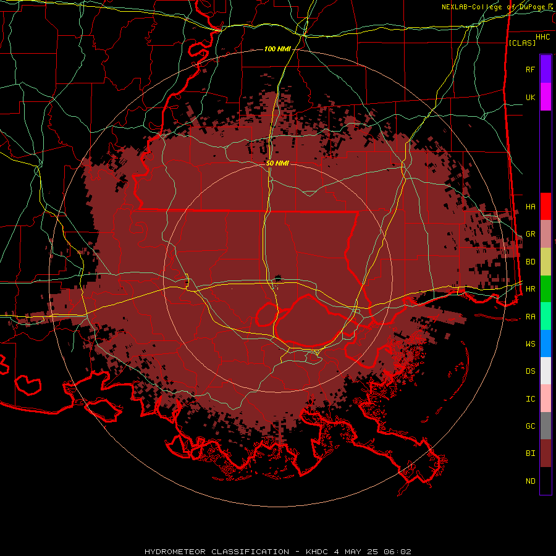Screen dimensions: 556x556
Task: Click the ND legend label
Action: tap(530, 481)
